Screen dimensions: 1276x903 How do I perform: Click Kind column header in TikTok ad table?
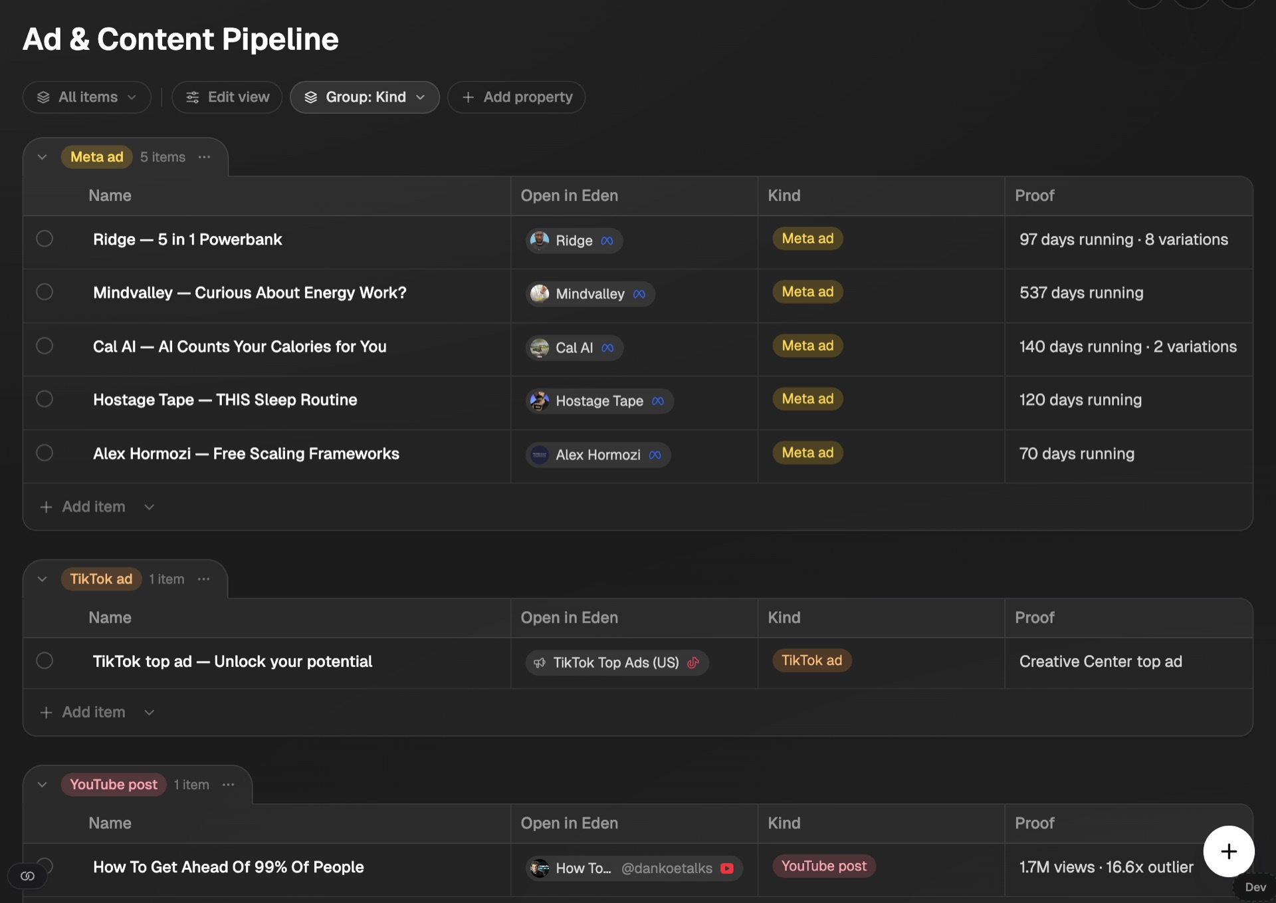(x=784, y=618)
